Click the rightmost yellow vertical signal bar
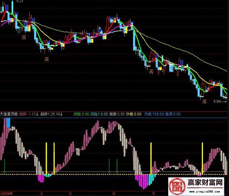The image size is (229, 196). pos(203,157)
